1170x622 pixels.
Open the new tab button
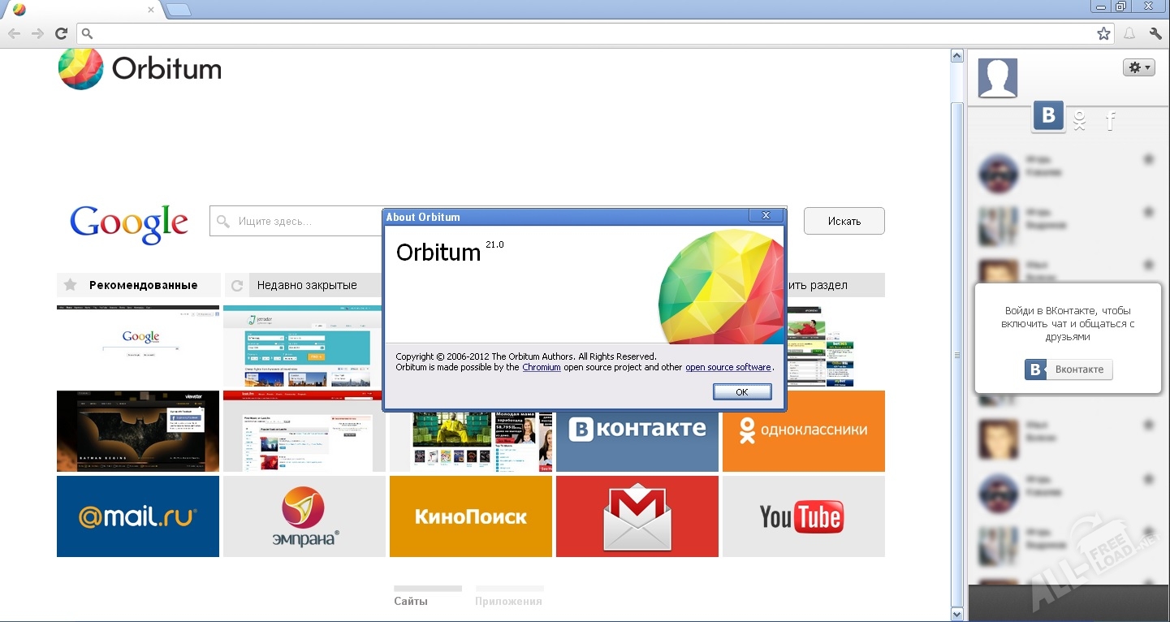[x=179, y=10]
